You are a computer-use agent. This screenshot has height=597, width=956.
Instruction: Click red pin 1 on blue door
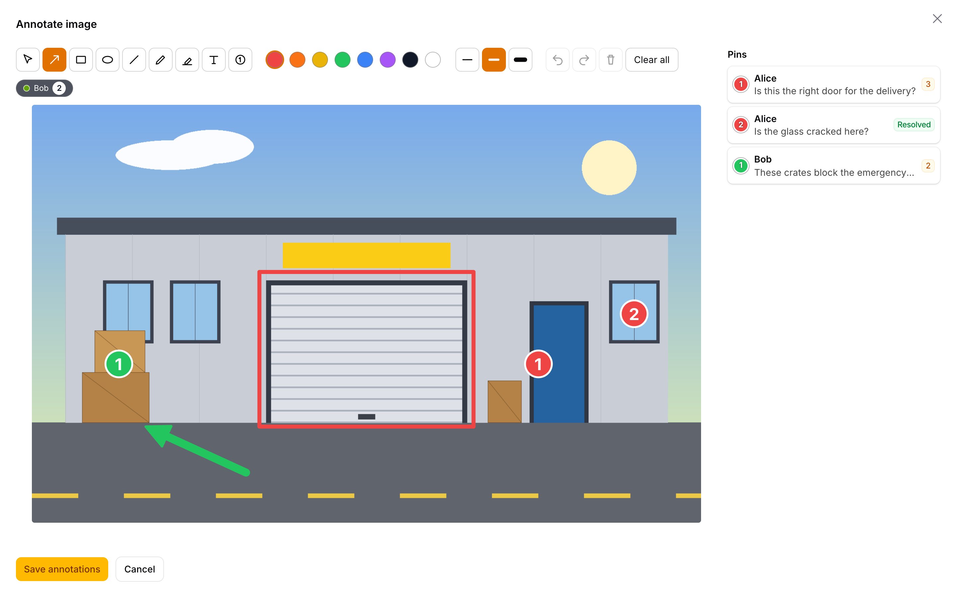click(538, 364)
